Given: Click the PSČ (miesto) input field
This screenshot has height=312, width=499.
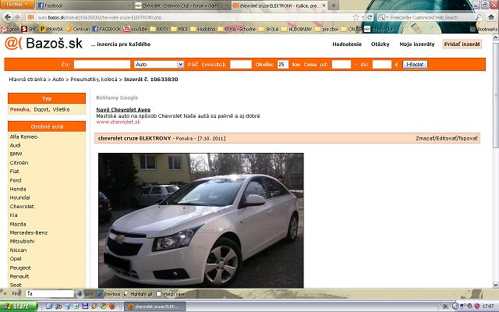Looking at the screenshot, I should coord(241,64).
